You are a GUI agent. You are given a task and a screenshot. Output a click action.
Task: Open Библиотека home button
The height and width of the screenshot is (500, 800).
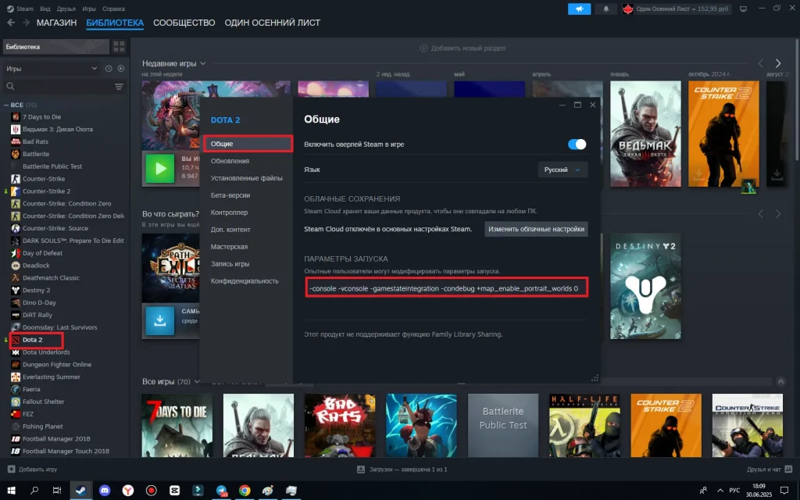click(56, 46)
